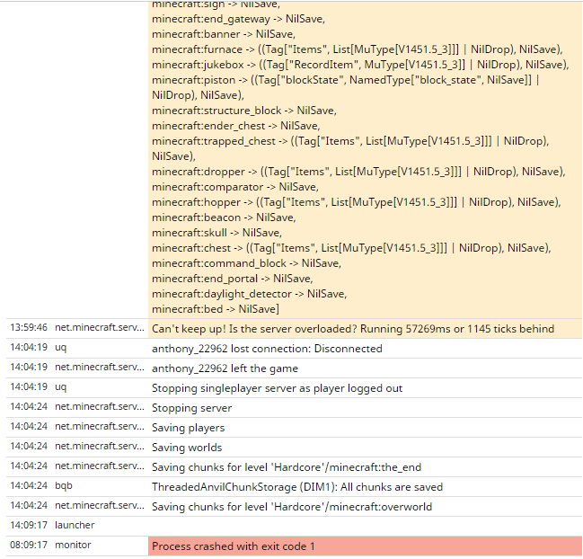This screenshot has height=559, width=583.
Task: Click the minecraft:daylight_detector line
Action: pos(248,294)
